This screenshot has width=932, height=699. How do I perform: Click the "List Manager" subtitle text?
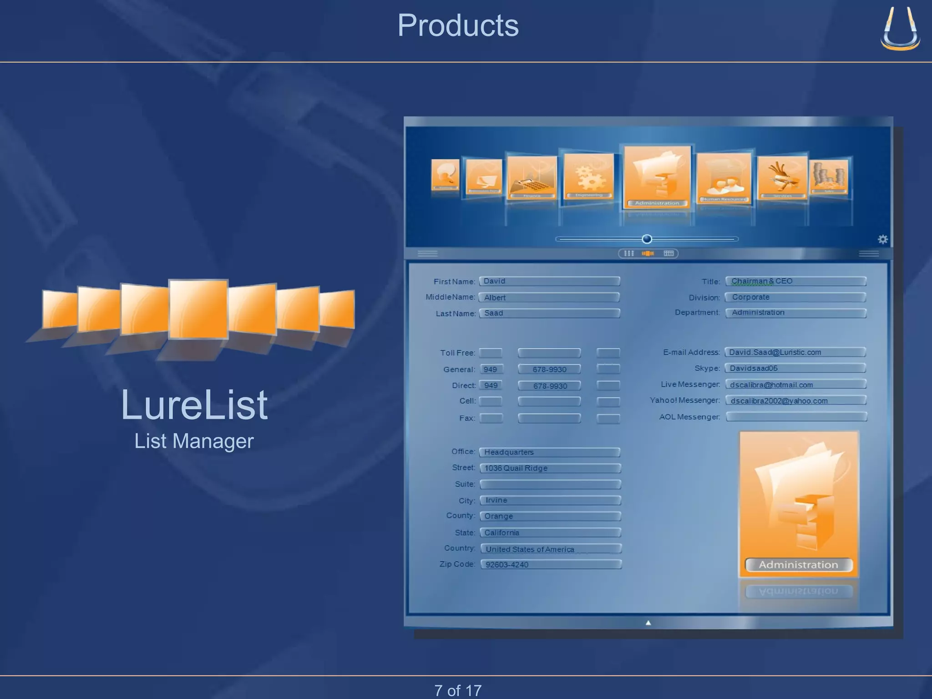[x=194, y=441]
